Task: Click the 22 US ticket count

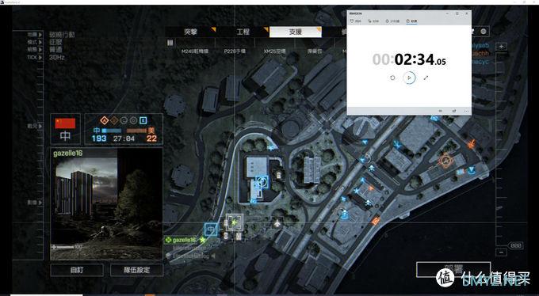Action: point(151,139)
